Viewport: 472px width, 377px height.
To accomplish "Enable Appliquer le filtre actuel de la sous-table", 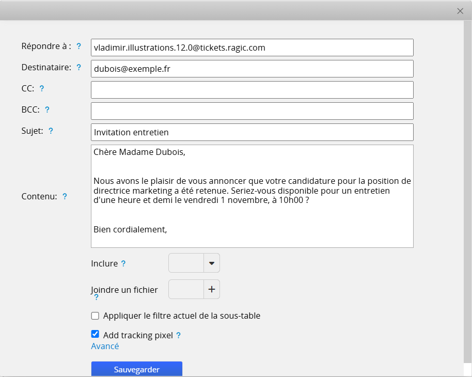I will coord(95,316).
